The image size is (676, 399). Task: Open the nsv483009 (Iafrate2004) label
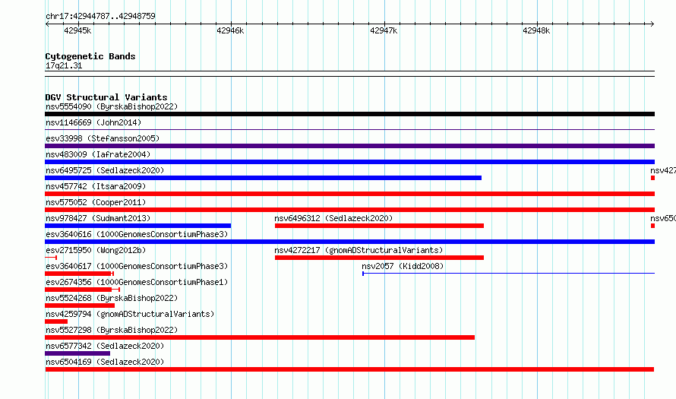[x=98, y=154]
